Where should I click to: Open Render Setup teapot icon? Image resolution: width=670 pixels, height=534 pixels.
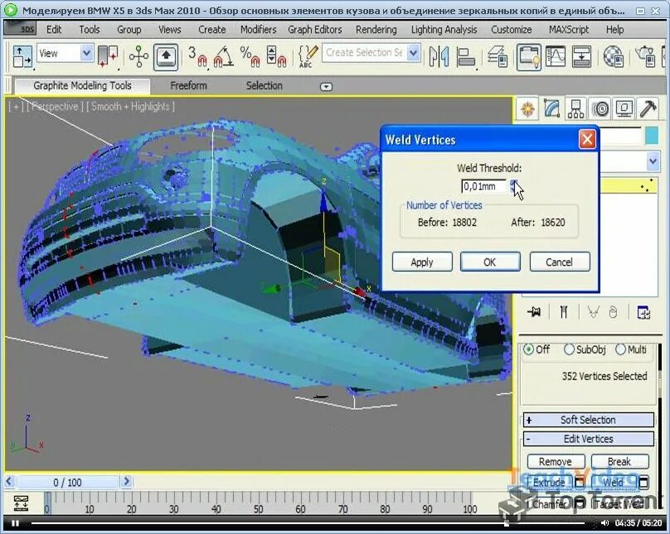[x=645, y=57]
